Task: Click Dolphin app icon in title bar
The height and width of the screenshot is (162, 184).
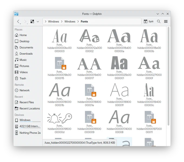Action: point(16,14)
